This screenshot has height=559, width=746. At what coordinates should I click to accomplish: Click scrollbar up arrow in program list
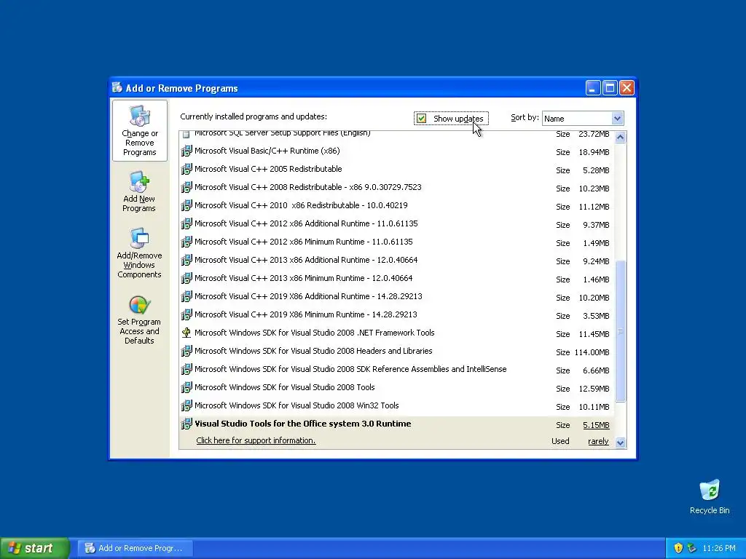pyautogui.click(x=620, y=138)
